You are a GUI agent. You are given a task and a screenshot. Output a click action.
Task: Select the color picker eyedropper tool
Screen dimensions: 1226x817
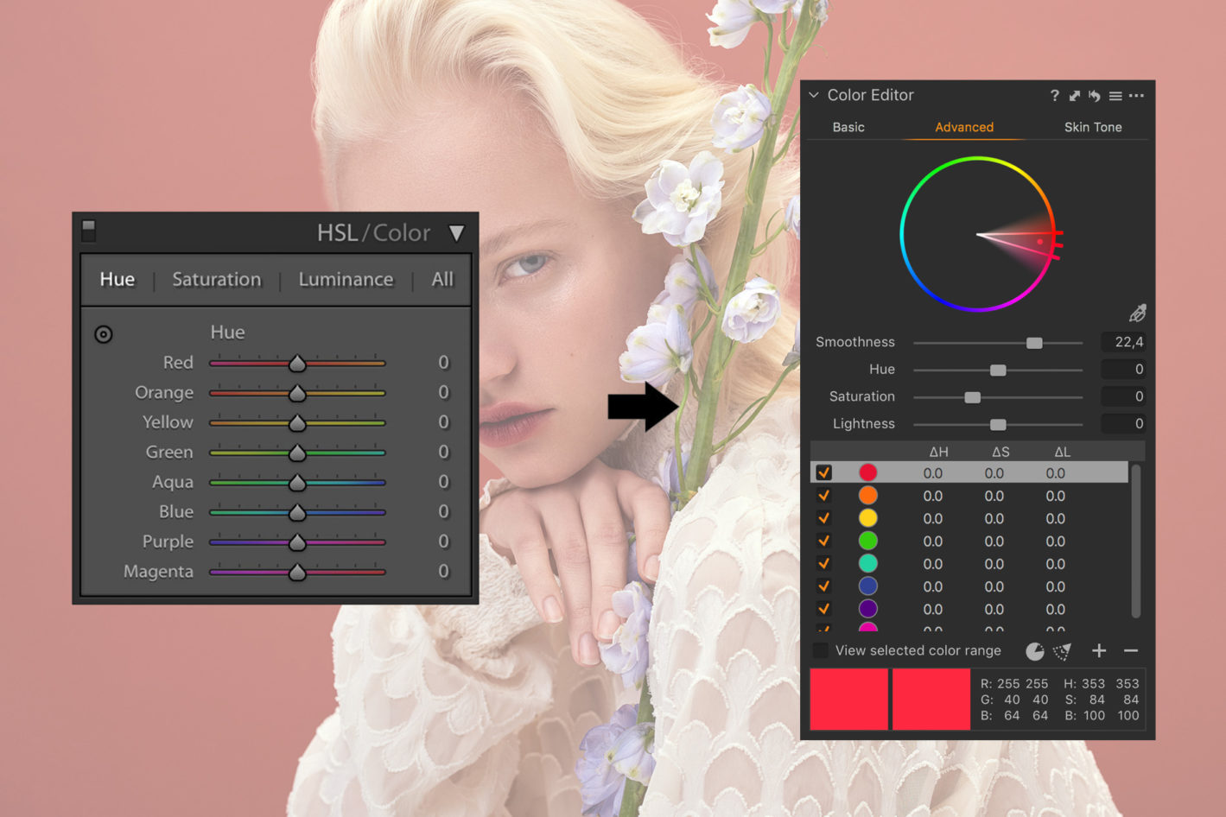[1137, 313]
